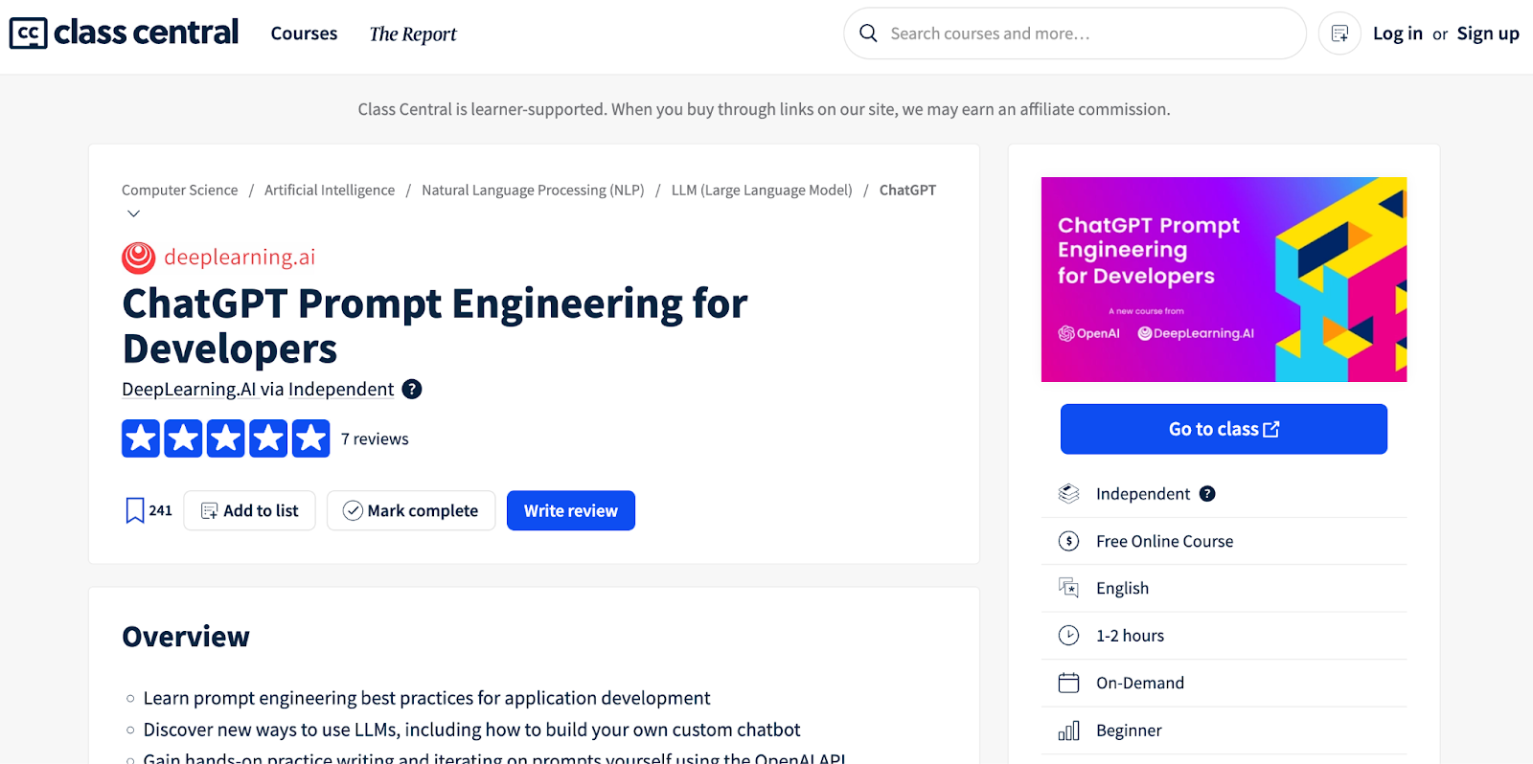This screenshot has height=764, width=1533.
Task: Click the bookmark icon showing 241
Action: tap(135, 510)
